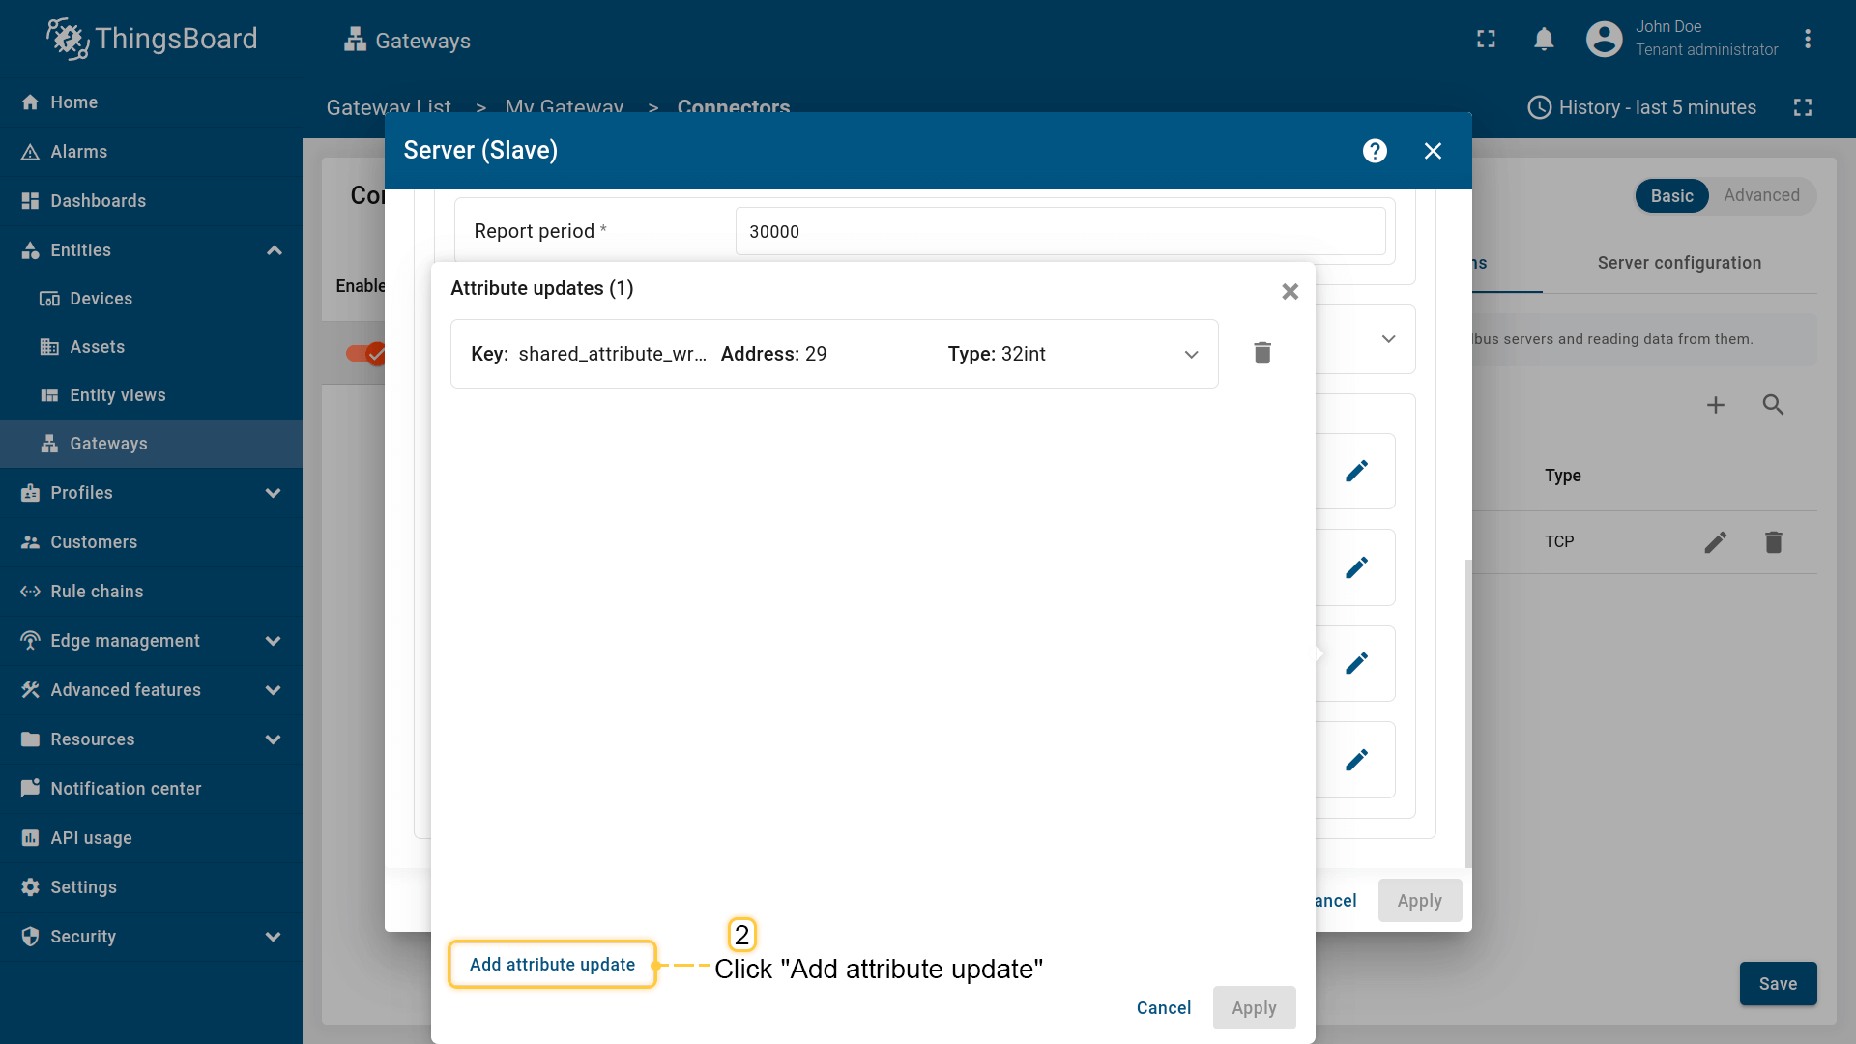
Task: Expand the Profiles sidebar section
Action: click(x=274, y=493)
